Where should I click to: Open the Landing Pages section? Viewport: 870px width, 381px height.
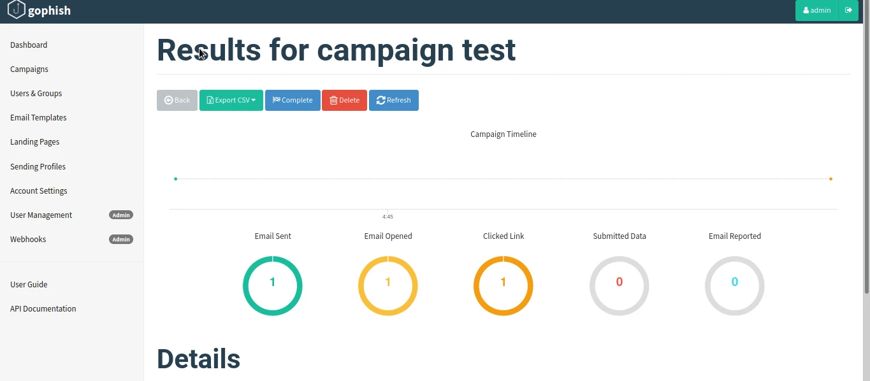click(x=34, y=141)
